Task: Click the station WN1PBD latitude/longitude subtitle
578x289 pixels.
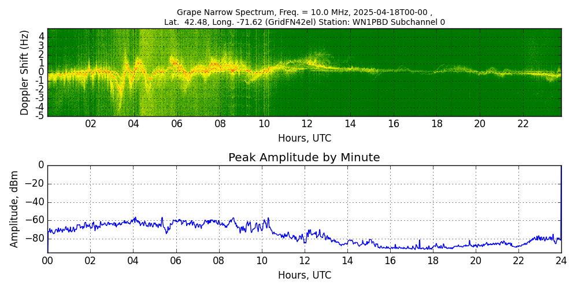Action: coord(304,22)
